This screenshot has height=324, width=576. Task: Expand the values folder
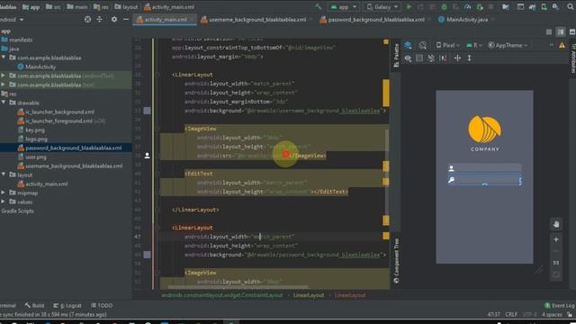click(4, 202)
